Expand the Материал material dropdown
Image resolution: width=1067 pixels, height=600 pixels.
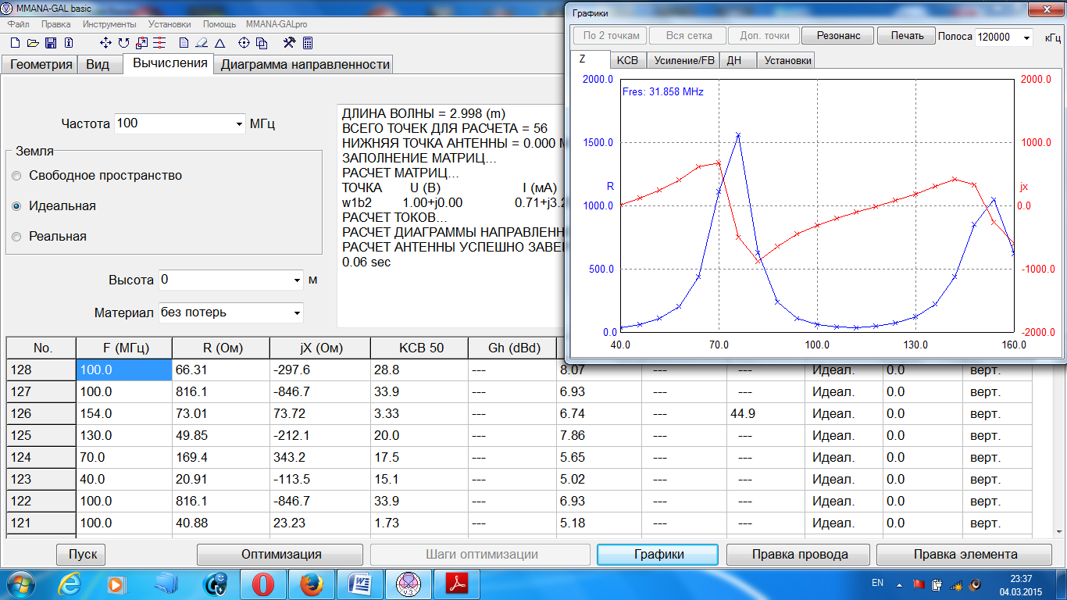click(x=297, y=313)
